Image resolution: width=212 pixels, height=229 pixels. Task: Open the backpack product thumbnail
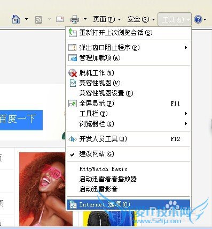[x=111, y=219]
